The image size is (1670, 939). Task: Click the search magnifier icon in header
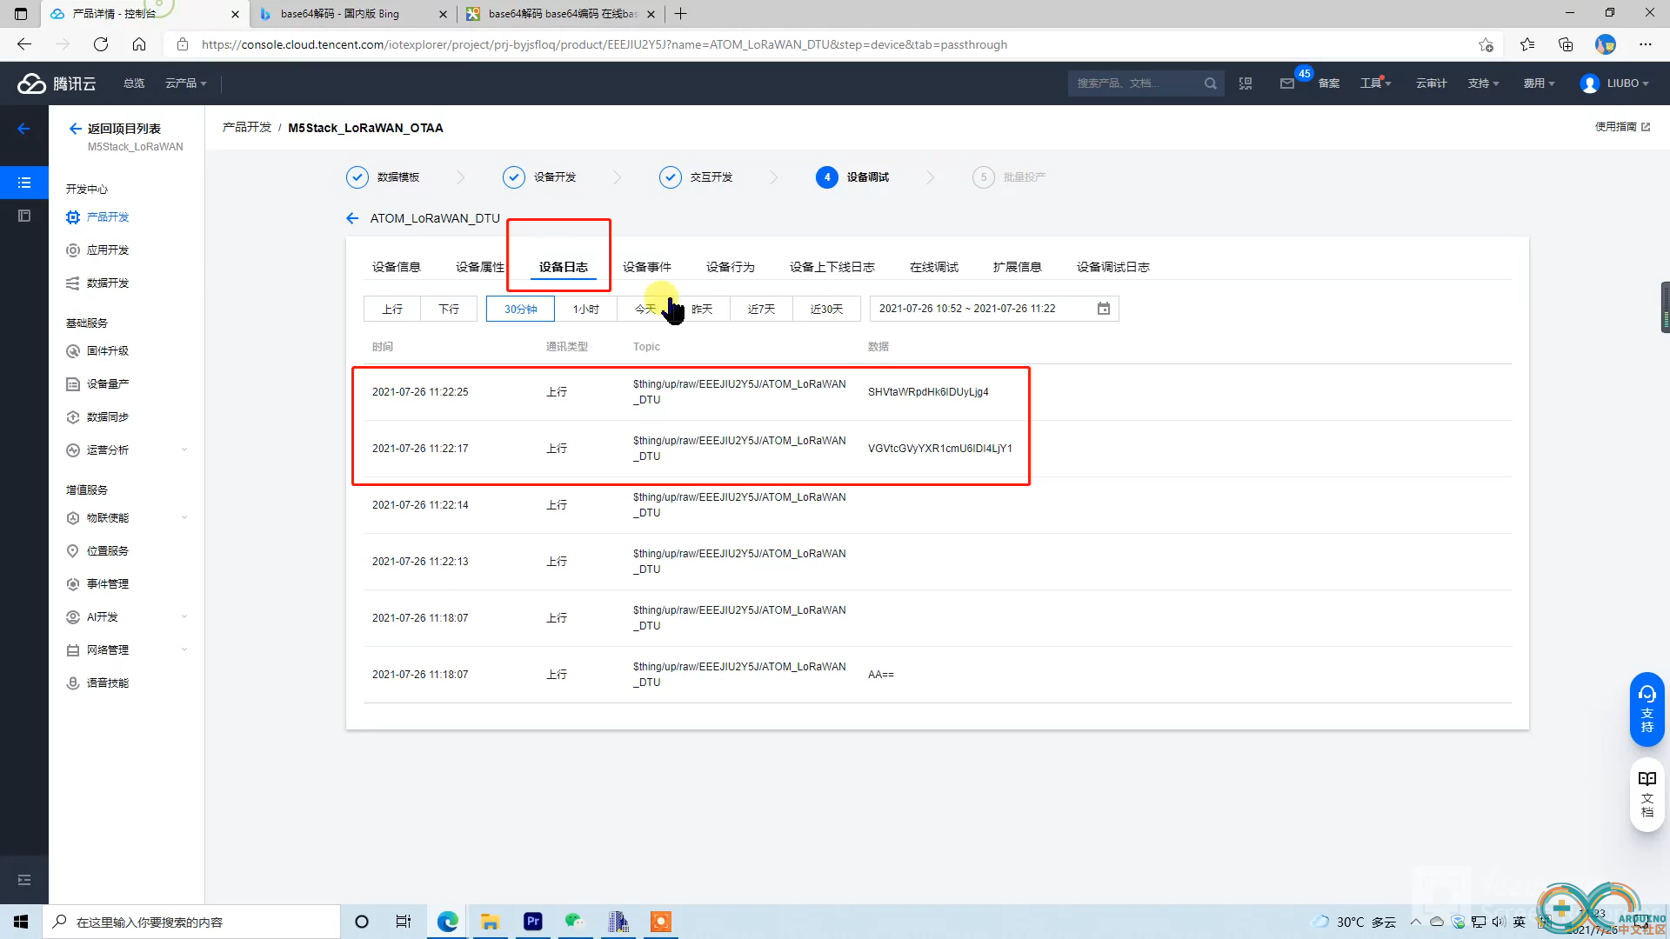pyautogui.click(x=1210, y=83)
